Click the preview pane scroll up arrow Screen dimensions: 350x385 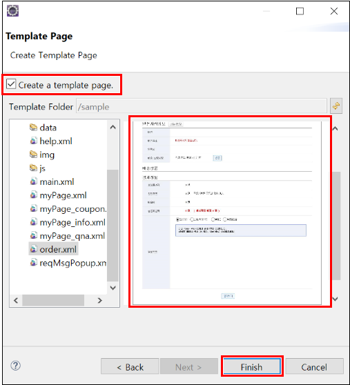pyautogui.click(x=336, y=128)
